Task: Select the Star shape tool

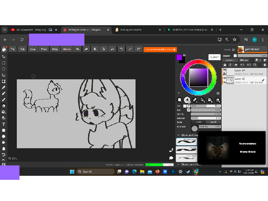Action: pyautogui.click(x=3, y=142)
